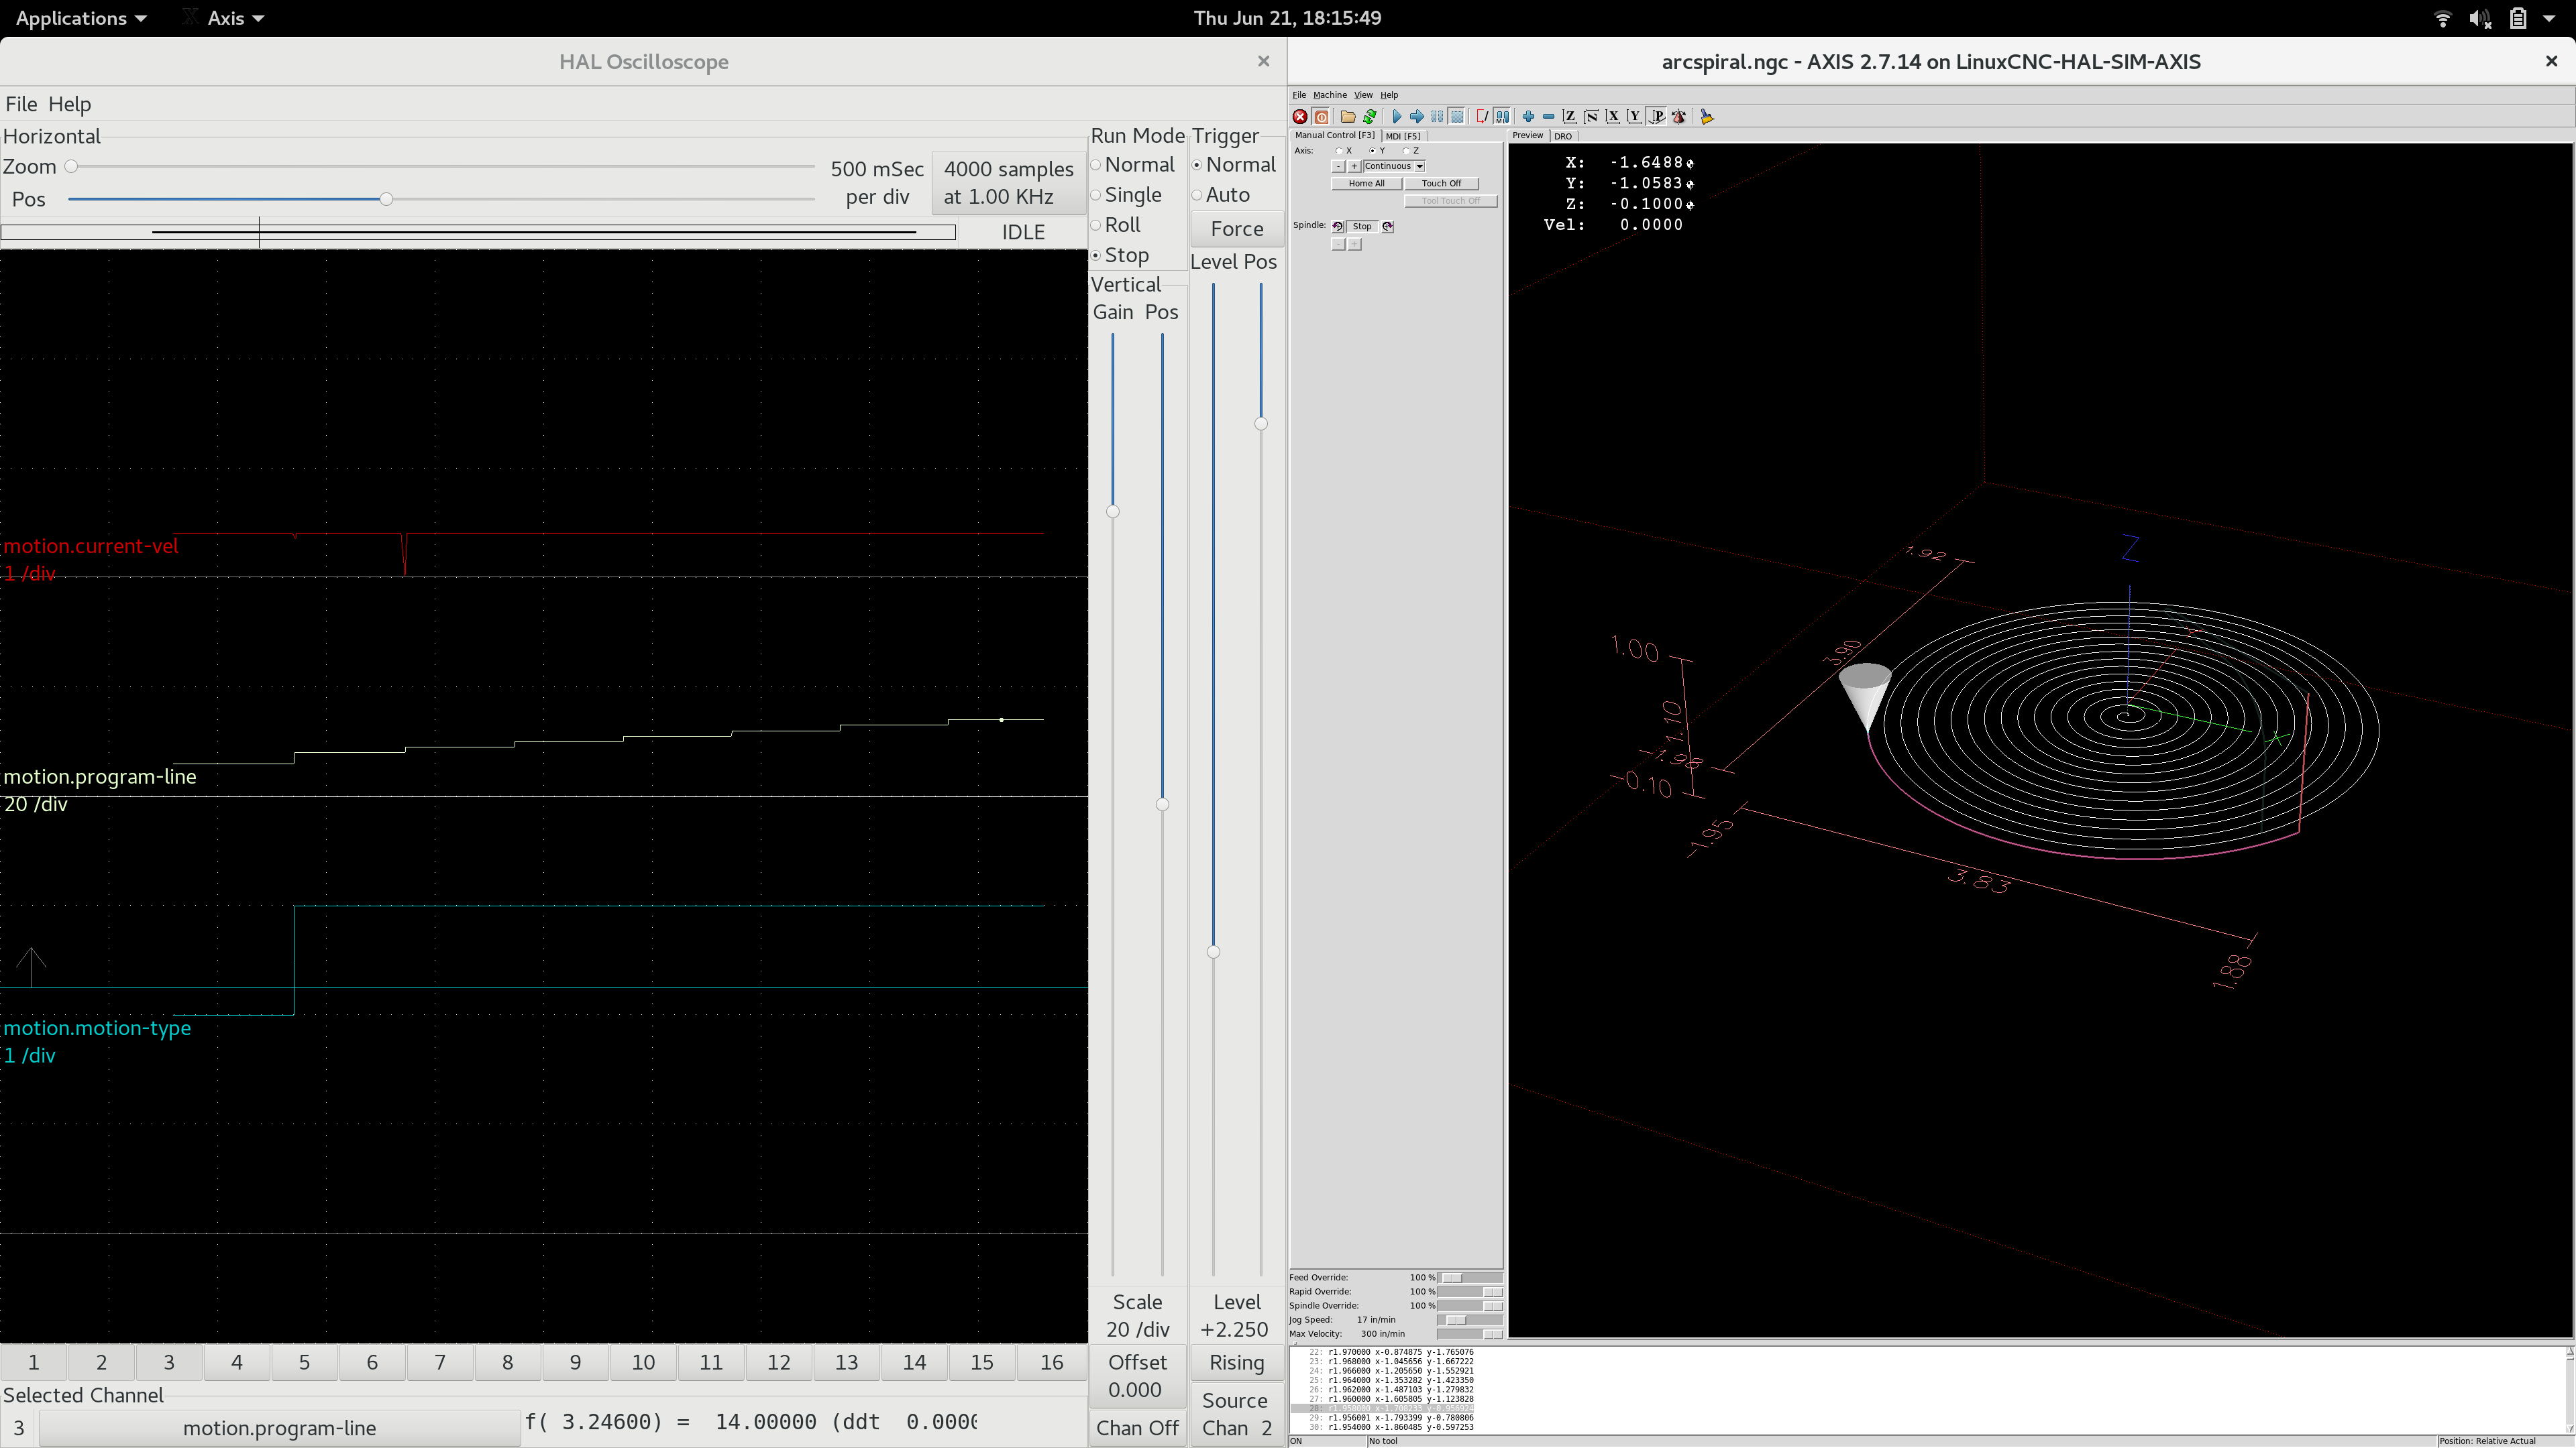This screenshot has height=1448, width=2576.
Task: Click the rotate view cone icon
Action: point(1679,117)
